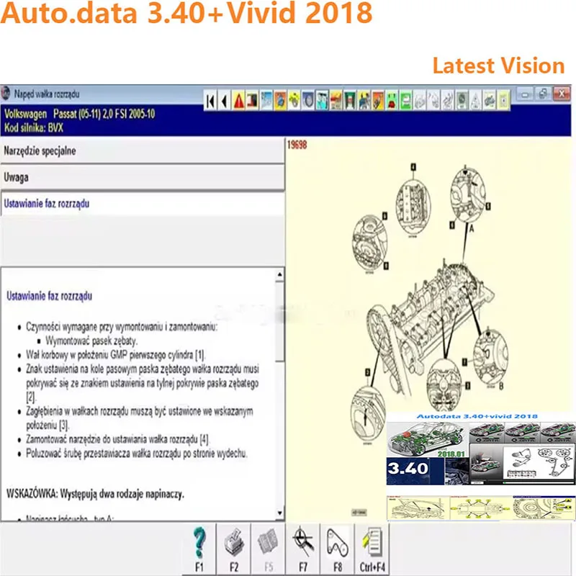The image size is (576, 576).
Task: Open the Uwaga section
Action: 143,177
